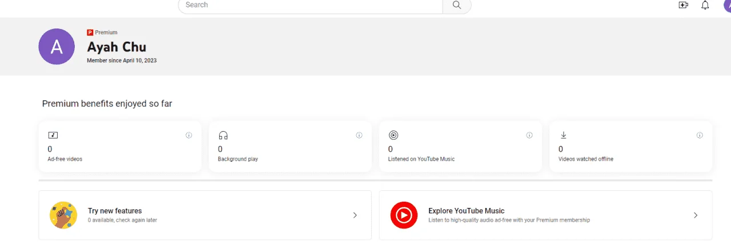Click the Ad-free videos icon
The height and width of the screenshot is (245, 731).
pyautogui.click(x=53, y=136)
